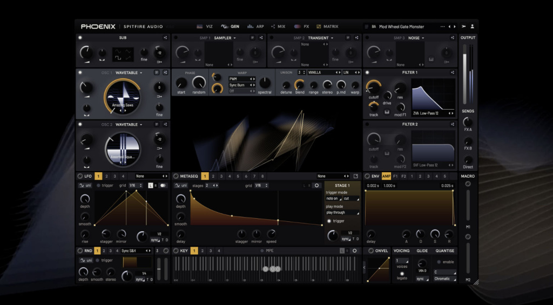The height and width of the screenshot is (305, 553).
Task: Open the PWM warp mode selector
Action: coord(242,79)
